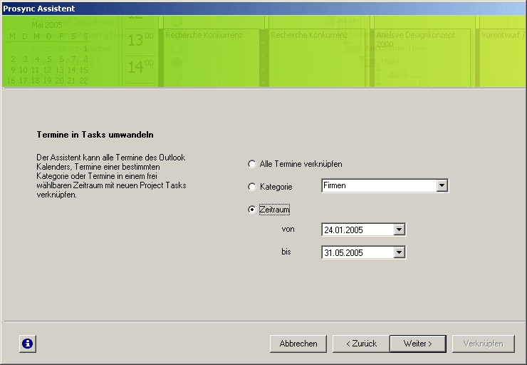Select the 'Alle Termine verknüpfen' radio button

(x=251, y=164)
